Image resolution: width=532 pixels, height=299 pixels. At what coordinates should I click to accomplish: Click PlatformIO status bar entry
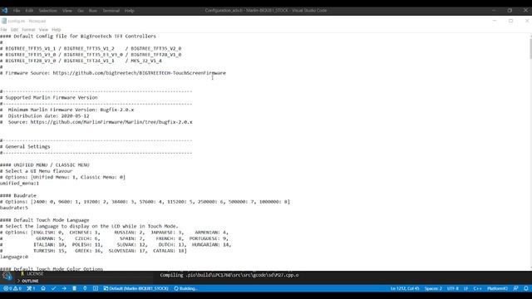(x=497, y=288)
